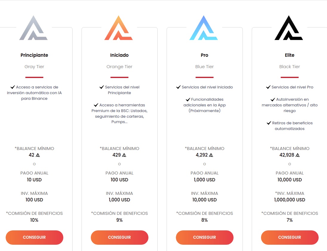Click the black Elite tier logo
Image resolution: width=327 pixels, height=251 pixels.
[x=289, y=28]
